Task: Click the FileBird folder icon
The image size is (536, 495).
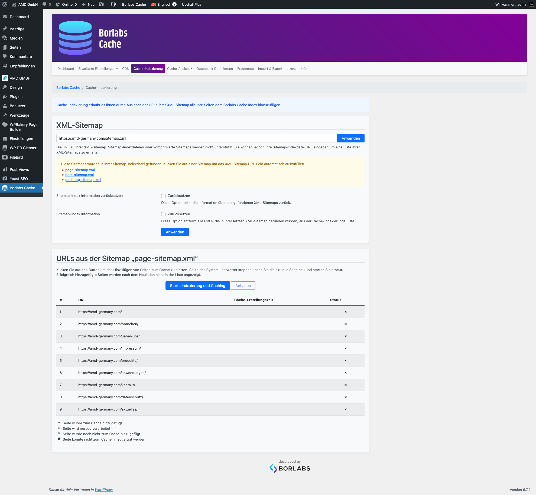Action: pos(5,157)
